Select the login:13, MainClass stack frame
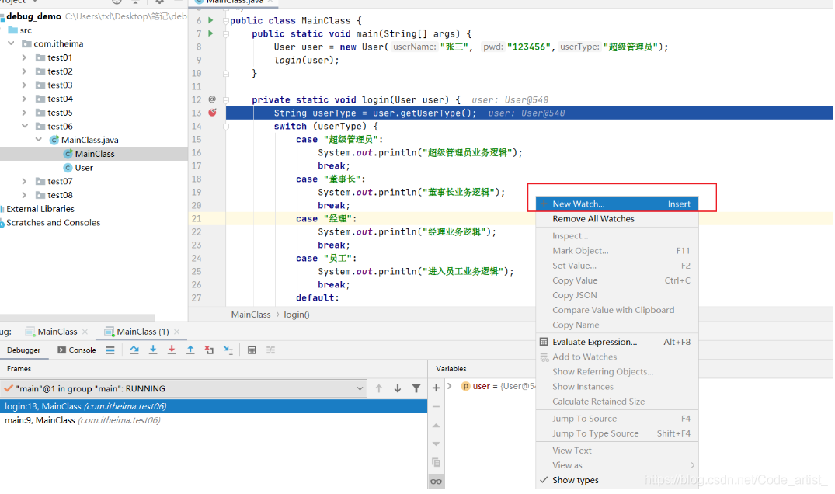This screenshot has width=835, height=494. (x=214, y=407)
